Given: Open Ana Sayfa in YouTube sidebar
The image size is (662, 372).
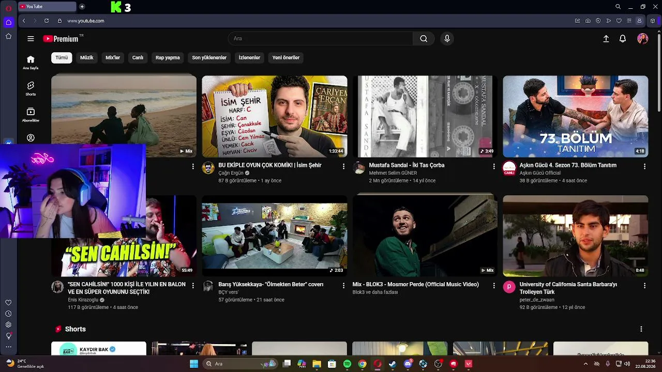Looking at the screenshot, I should coord(31,62).
